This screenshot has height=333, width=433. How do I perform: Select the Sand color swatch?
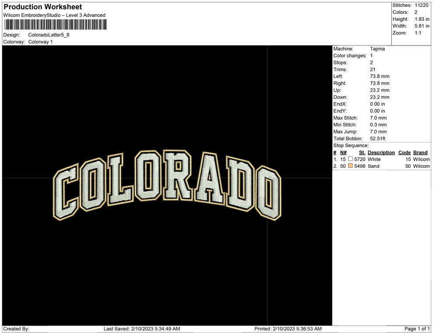pos(350,166)
